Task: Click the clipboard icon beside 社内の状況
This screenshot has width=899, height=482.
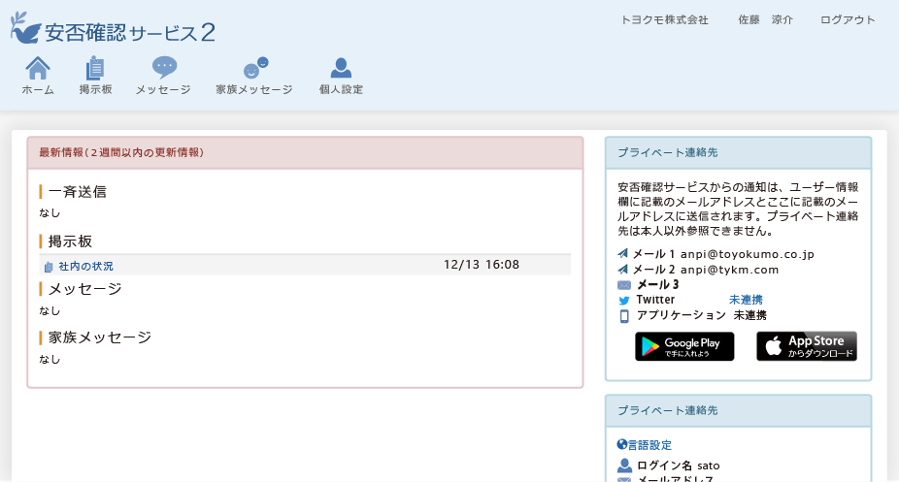Action: 49,267
